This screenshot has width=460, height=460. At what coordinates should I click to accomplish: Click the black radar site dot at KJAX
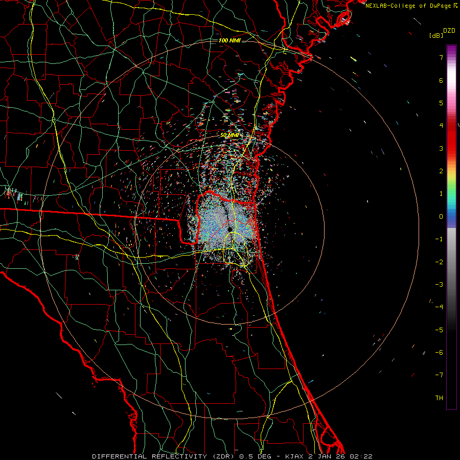coord(229,229)
